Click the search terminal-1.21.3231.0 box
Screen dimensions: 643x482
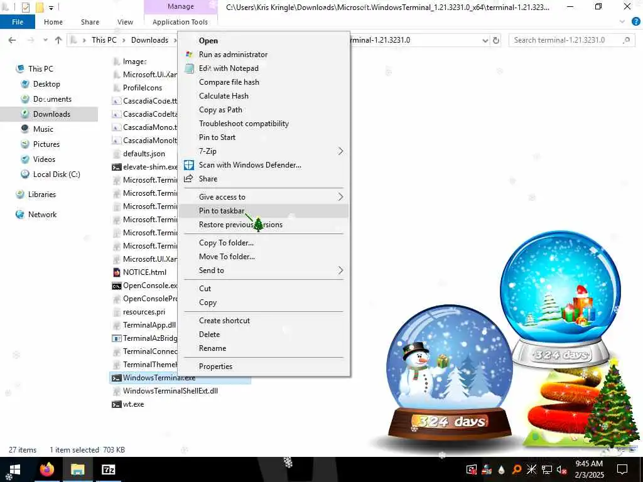[571, 40]
